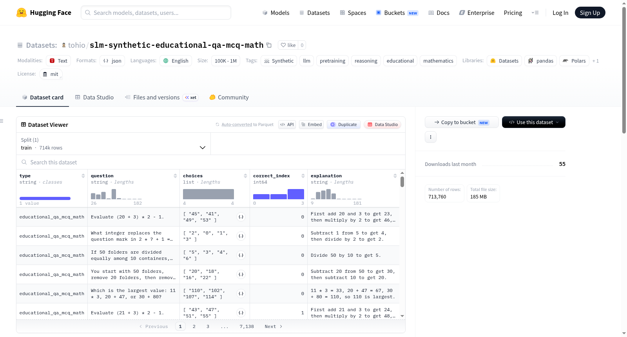Sort by the explanation column icon
This screenshot has width=627, height=337.
pyautogui.click(x=395, y=176)
